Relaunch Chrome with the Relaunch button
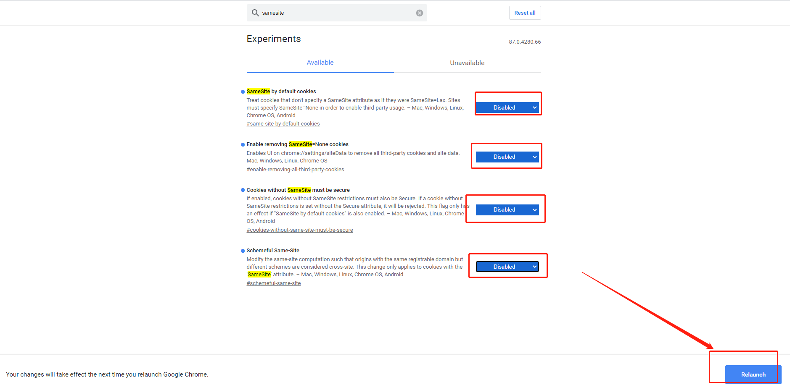790x390 pixels. (x=753, y=374)
